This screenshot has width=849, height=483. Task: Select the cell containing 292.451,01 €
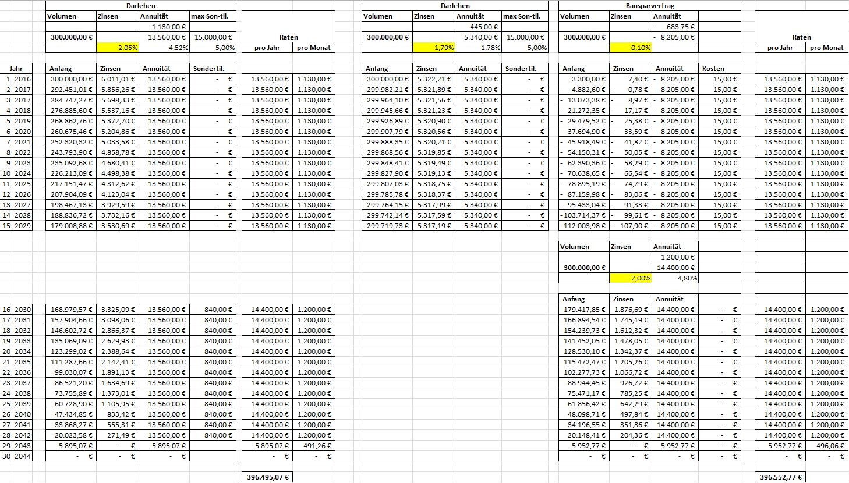click(x=71, y=90)
